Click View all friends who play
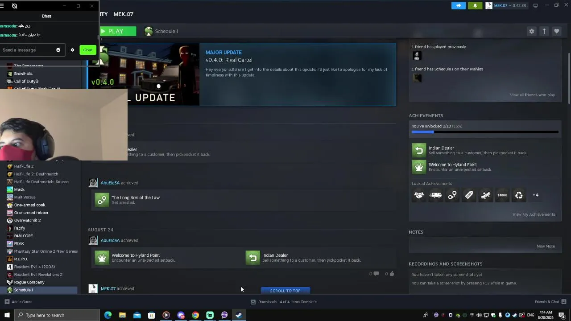 pos(532,95)
